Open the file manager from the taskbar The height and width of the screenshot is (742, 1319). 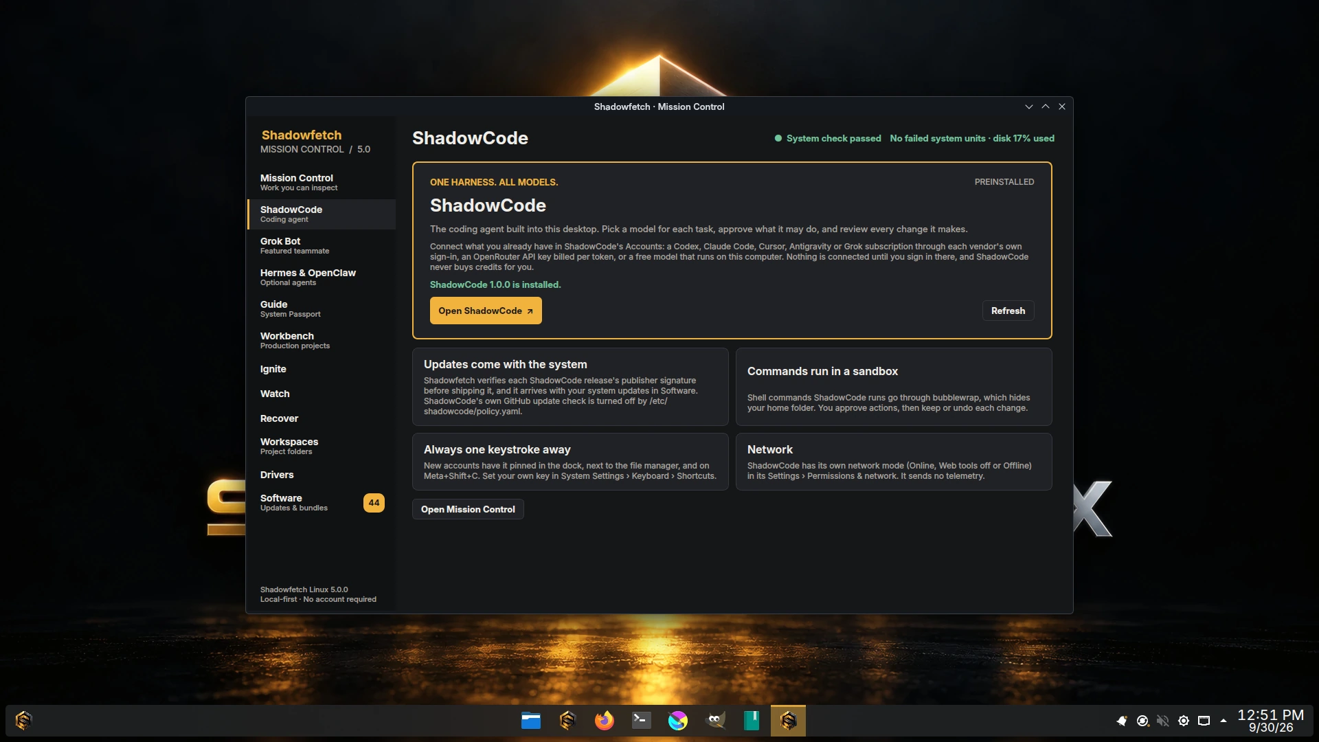click(531, 720)
